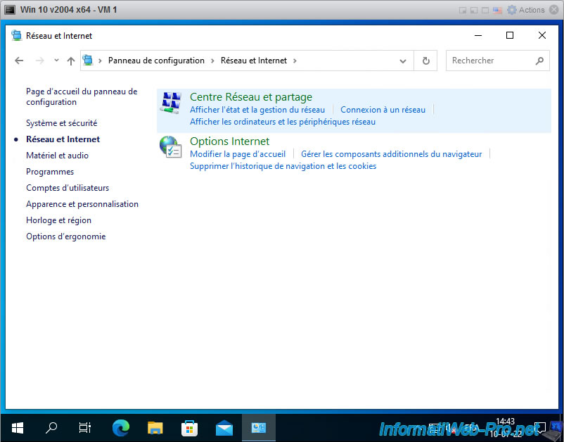Open Matériel et audio category
This screenshot has width=564, height=442.
click(x=57, y=156)
